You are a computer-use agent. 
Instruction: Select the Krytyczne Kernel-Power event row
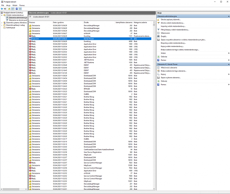tap(90, 39)
